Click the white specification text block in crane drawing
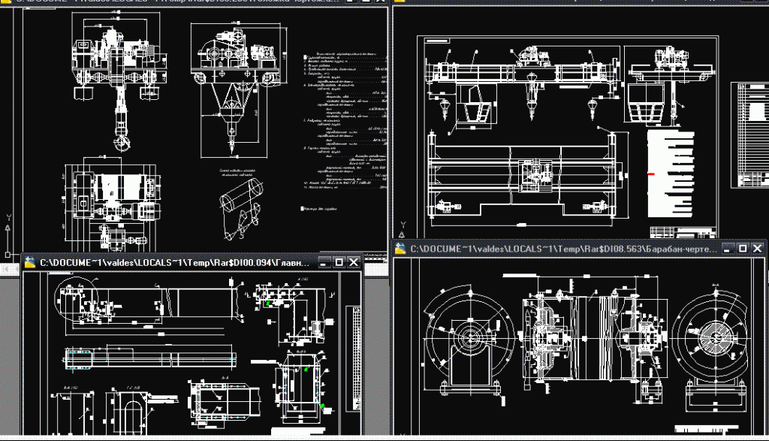The width and height of the screenshot is (769, 441). coord(671,173)
